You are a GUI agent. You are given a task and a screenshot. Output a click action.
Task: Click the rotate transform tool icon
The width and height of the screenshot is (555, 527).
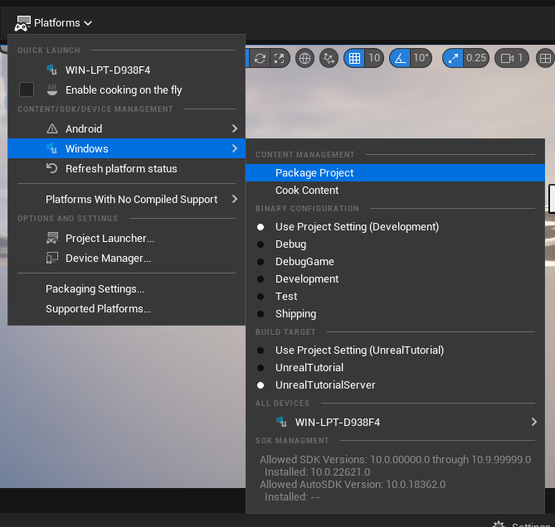point(260,58)
